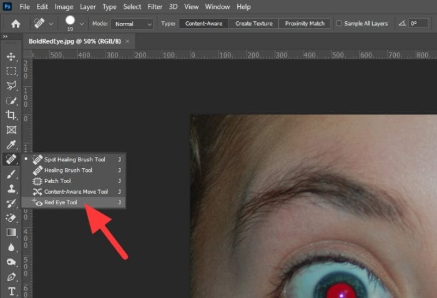Select the Frame tool

coord(11,130)
